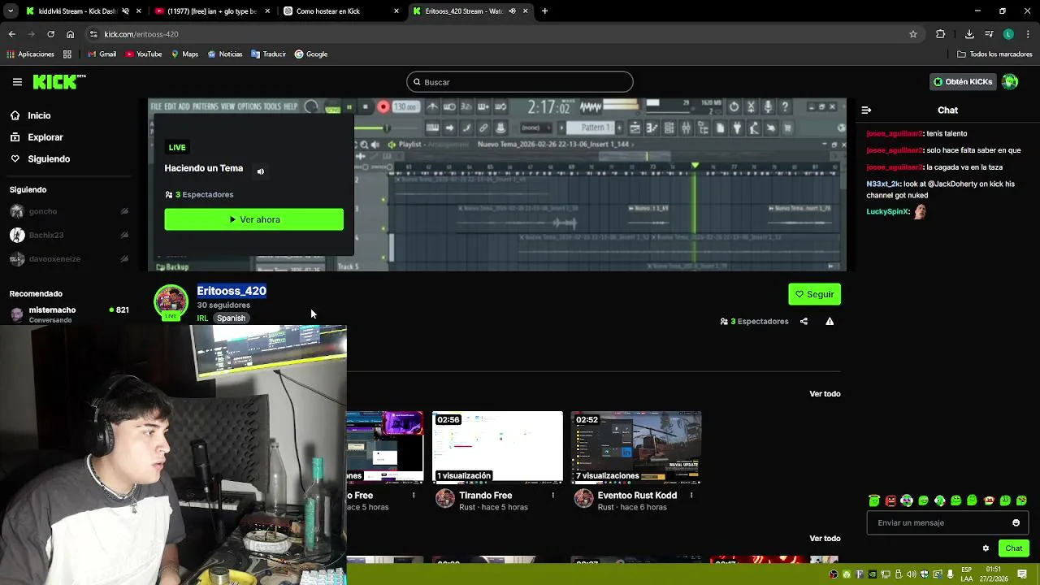Image resolution: width=1040 pixels, height=585 pixels.
Task: Click the Seguir follow button
Action: click(814, 294)
